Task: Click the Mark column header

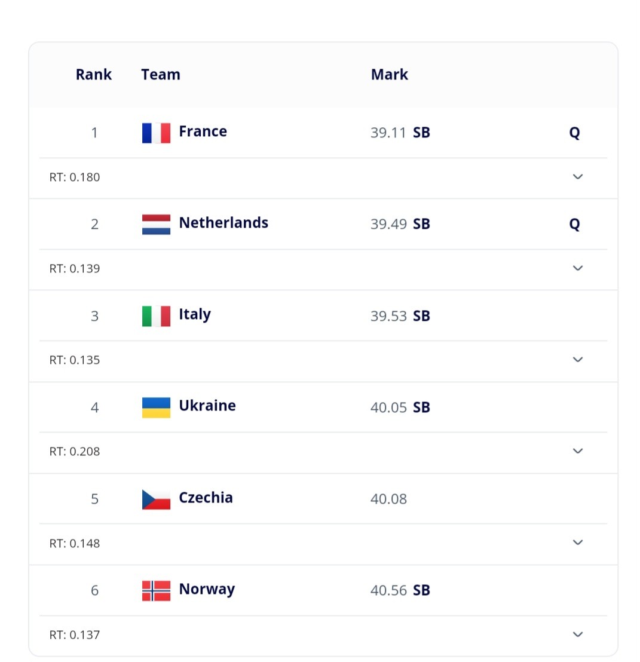Action: pyautogui.click(x=389, y=74)
